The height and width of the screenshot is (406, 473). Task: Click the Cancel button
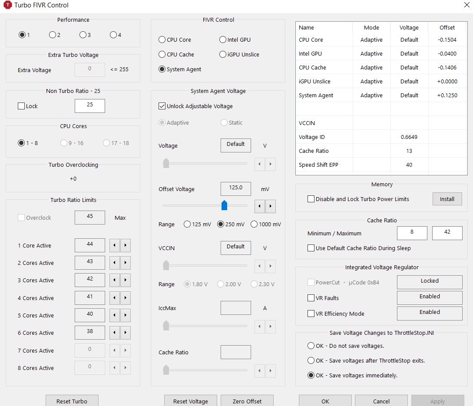pyautogui.click(x=381, y=401)
